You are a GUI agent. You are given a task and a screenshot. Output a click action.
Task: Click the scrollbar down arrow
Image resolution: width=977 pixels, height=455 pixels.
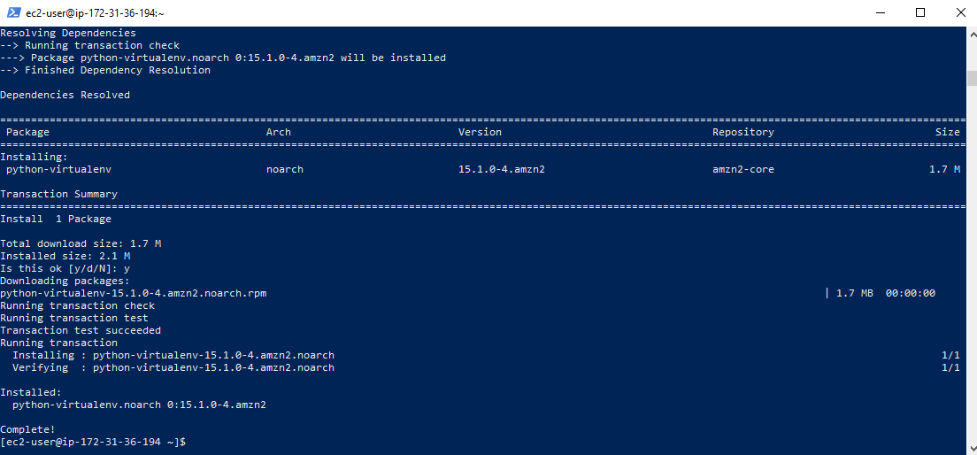click(x=972, y=449)
